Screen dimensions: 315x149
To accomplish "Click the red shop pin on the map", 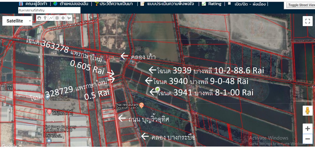I will [49, 112].
